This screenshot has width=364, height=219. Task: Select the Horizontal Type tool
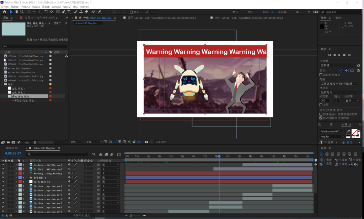69,12
